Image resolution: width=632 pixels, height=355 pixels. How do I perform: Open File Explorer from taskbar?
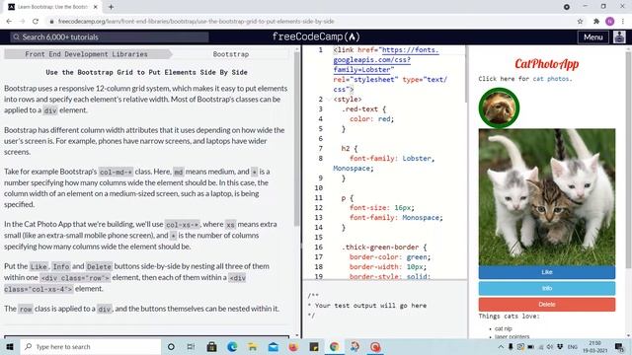point(253,346)
